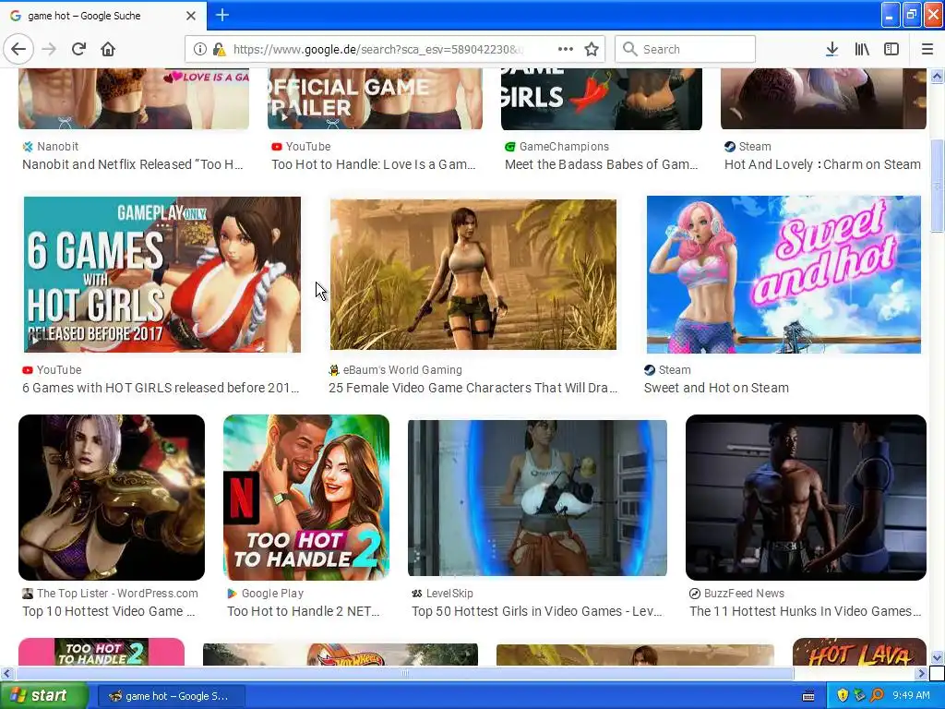
Task: Open '25 Female Video Game Characters' link
Action: click(x=473, y=388)
